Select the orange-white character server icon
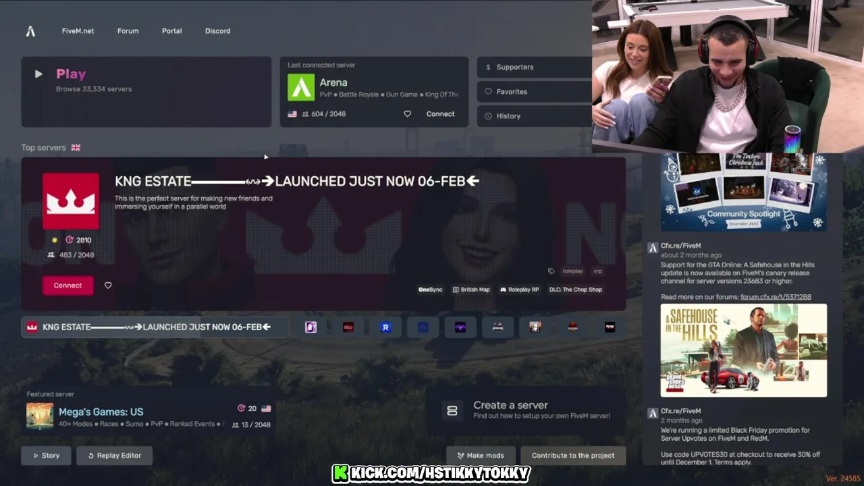This screenshot has height=486, width=864. (535, 327)
